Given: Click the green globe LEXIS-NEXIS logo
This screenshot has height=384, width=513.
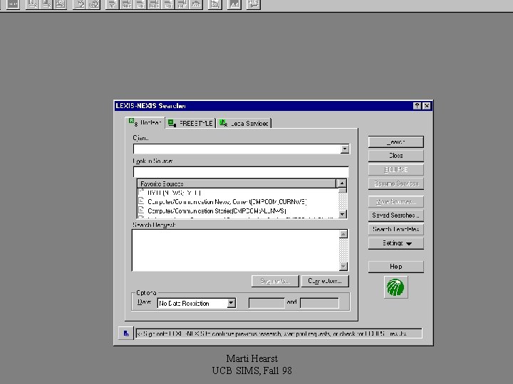Looking at the screenshot, I should [396, 287].
